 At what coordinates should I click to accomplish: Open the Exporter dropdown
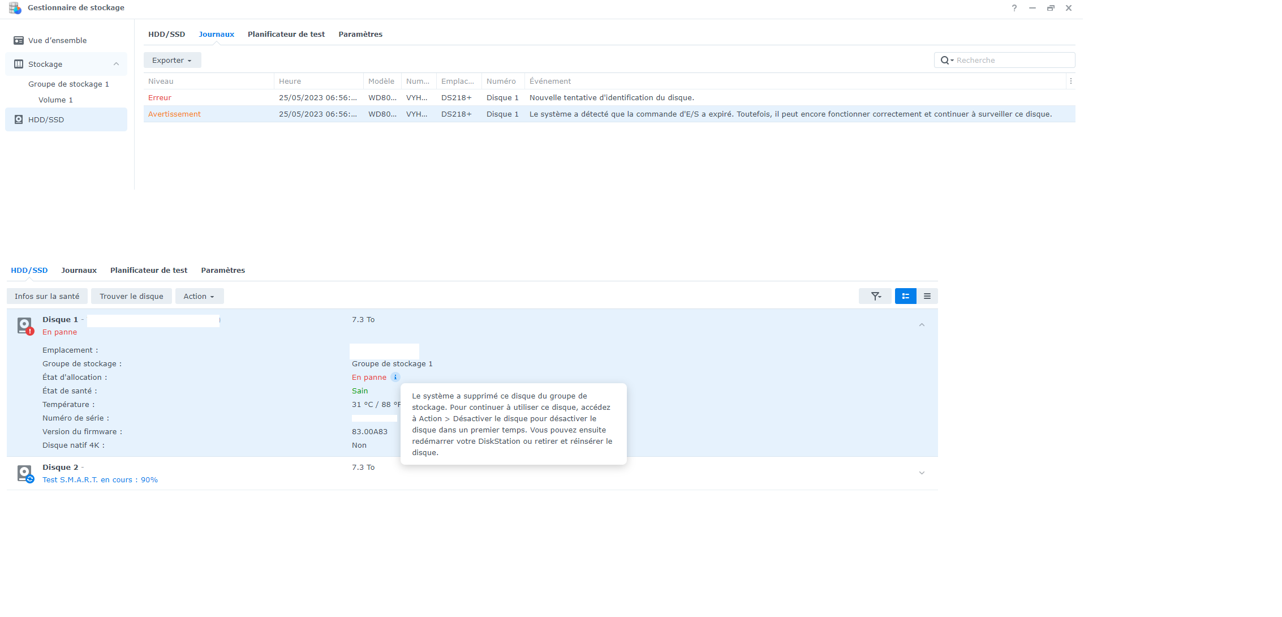[172, 60]
